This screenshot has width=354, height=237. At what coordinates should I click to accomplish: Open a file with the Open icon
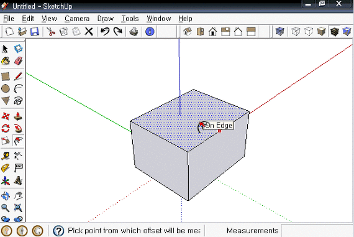22,32
